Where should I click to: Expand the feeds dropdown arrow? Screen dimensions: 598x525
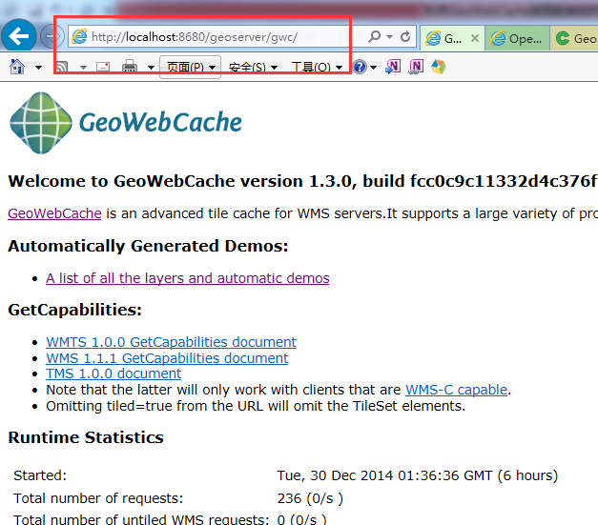[83, 68]
